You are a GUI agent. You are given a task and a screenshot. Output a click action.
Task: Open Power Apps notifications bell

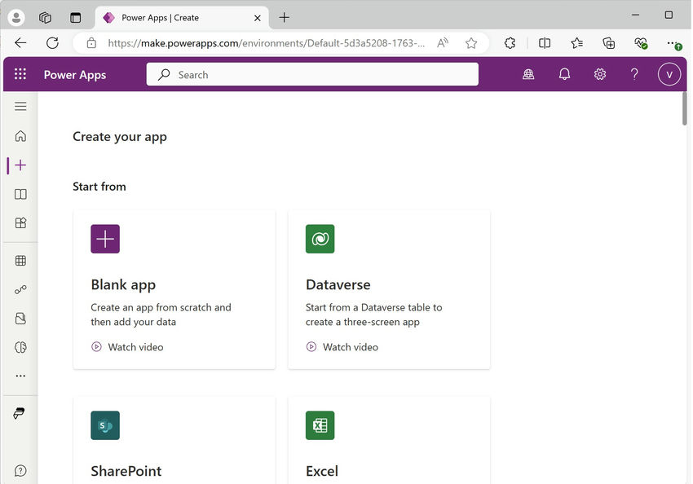(x=564, y=73)
